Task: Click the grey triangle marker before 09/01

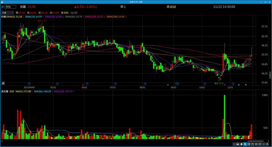Action: (168, 85)
